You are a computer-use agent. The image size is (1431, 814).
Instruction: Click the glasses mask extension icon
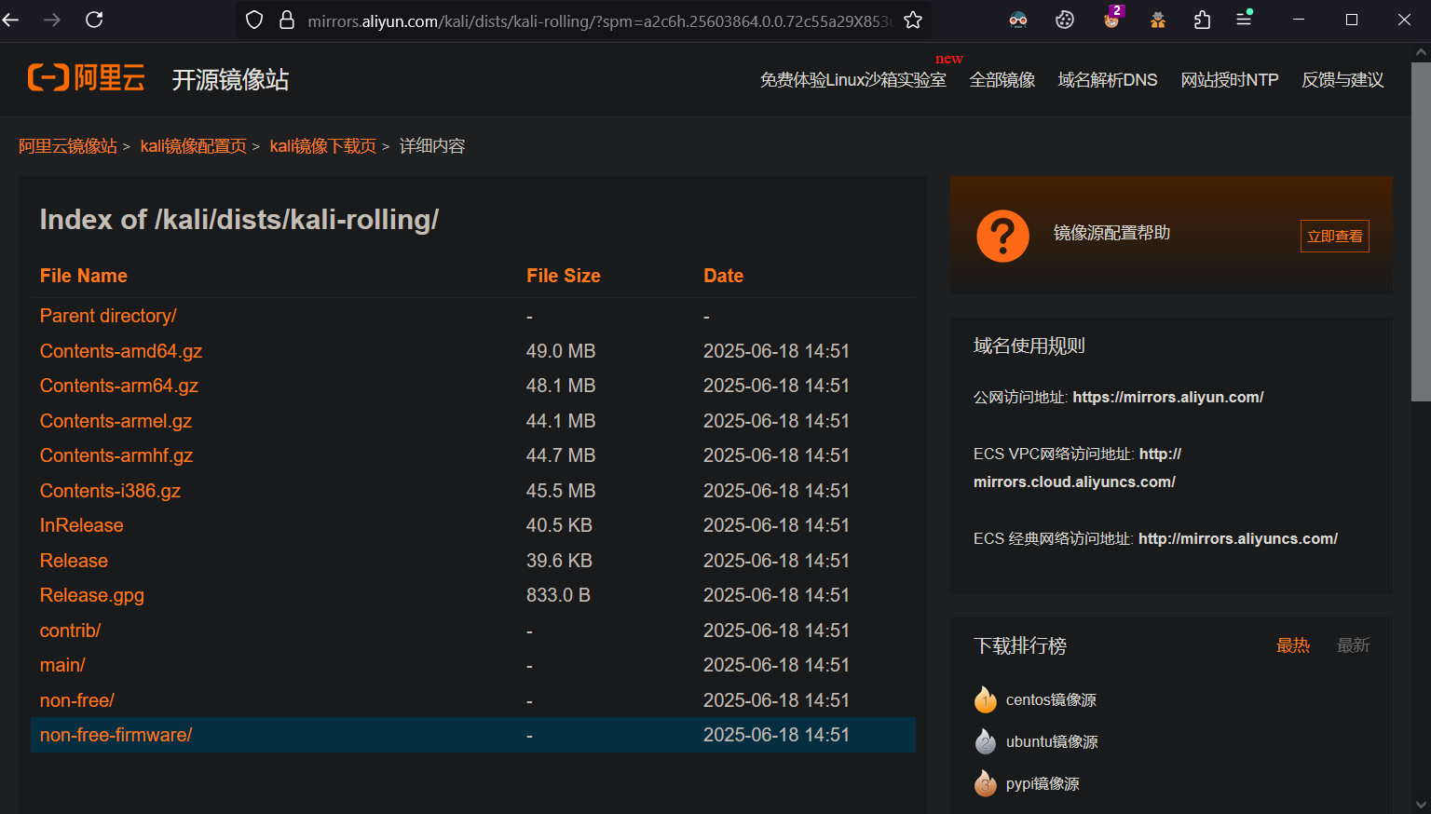click(1018, 20)
